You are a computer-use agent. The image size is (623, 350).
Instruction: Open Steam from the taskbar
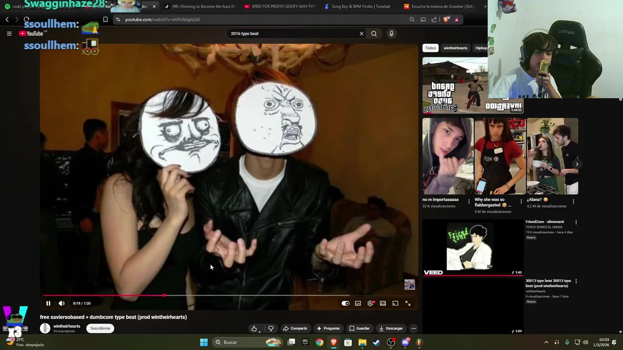(x=376, y=342)
